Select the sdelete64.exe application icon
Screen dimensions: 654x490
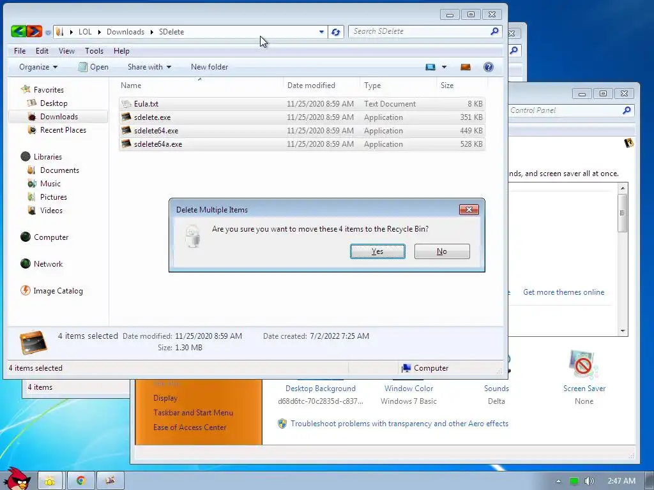coord(126,130)
